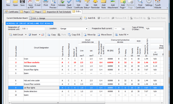Click Designation of consumer unit field
The width and height of the screenshot is (173, 104).
pos(33,28)
